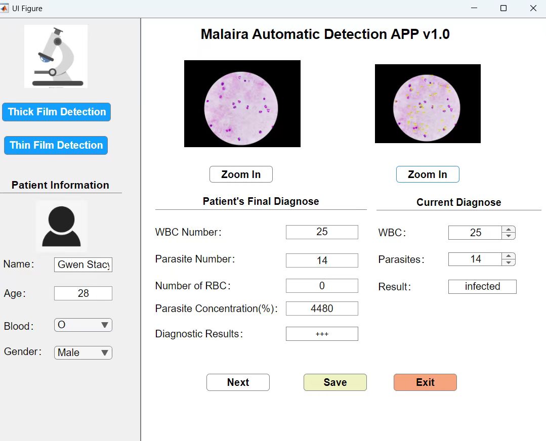Click the microscope logo icon

[x=56, y=56]
